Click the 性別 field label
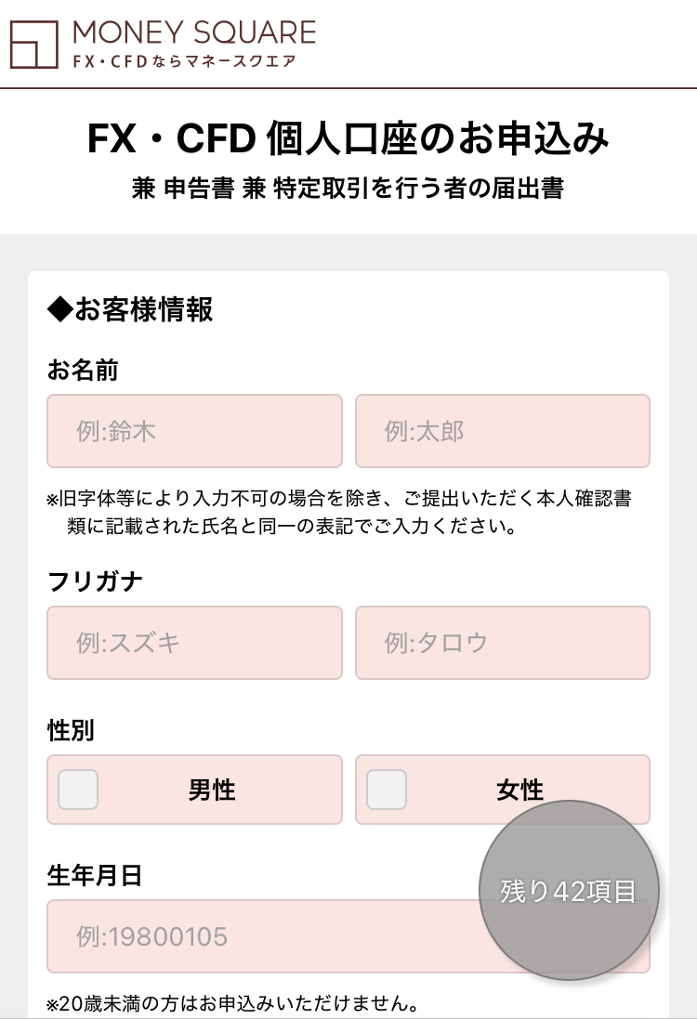 tap(71, 730)
